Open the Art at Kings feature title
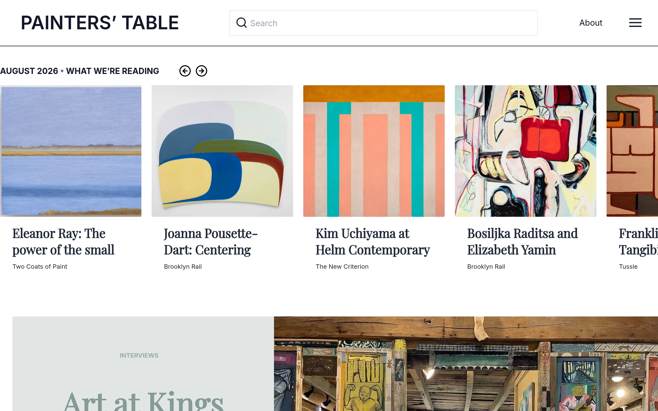This screenshot has height=411, width=658. click(143, 401)
